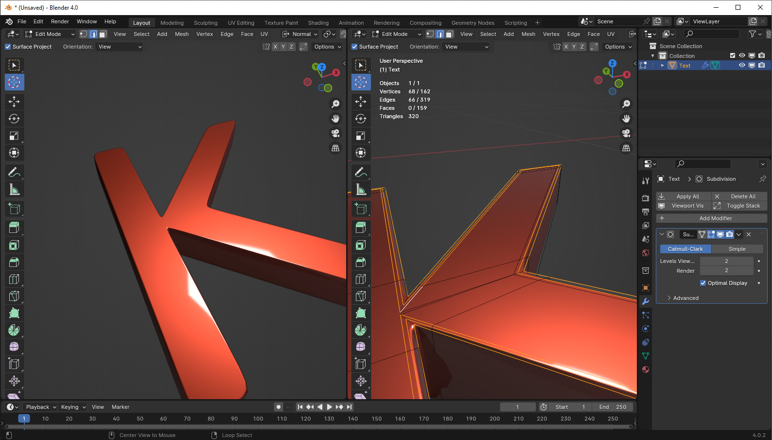Viewport: 772px width, 440px height.
Task: Select the Add Cube tool in left viewport
Action: [x=14, y=209]
